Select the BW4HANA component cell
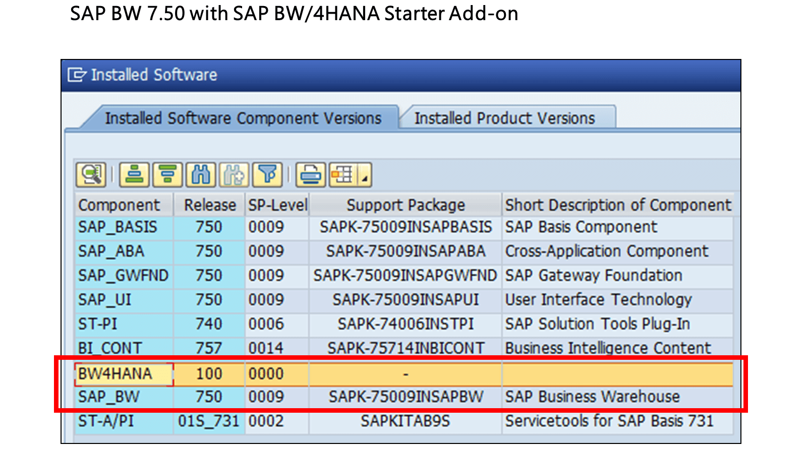The width and height of the screenshot is (807, 449). pyautogui.click(x=124, y=374)
